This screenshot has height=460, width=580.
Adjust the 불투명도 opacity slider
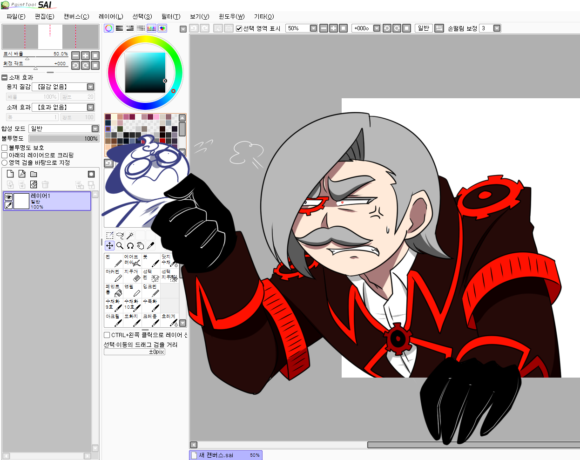coord(64,138)
